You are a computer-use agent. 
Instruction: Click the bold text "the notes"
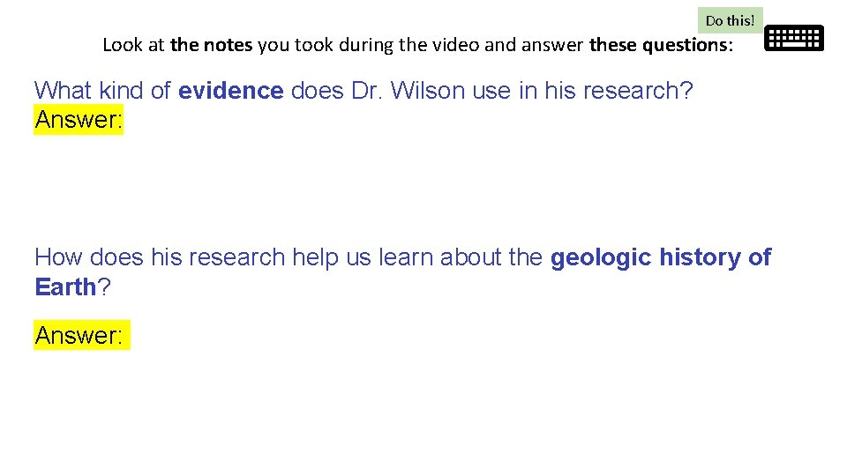[x=212, y=45]
